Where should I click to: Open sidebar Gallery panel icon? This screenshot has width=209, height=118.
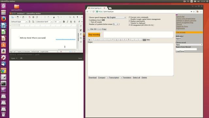(x=81, y=38)
